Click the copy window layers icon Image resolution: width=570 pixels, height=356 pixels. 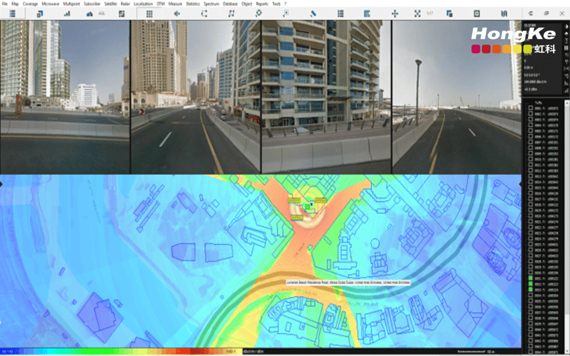(x=449, y=14)
